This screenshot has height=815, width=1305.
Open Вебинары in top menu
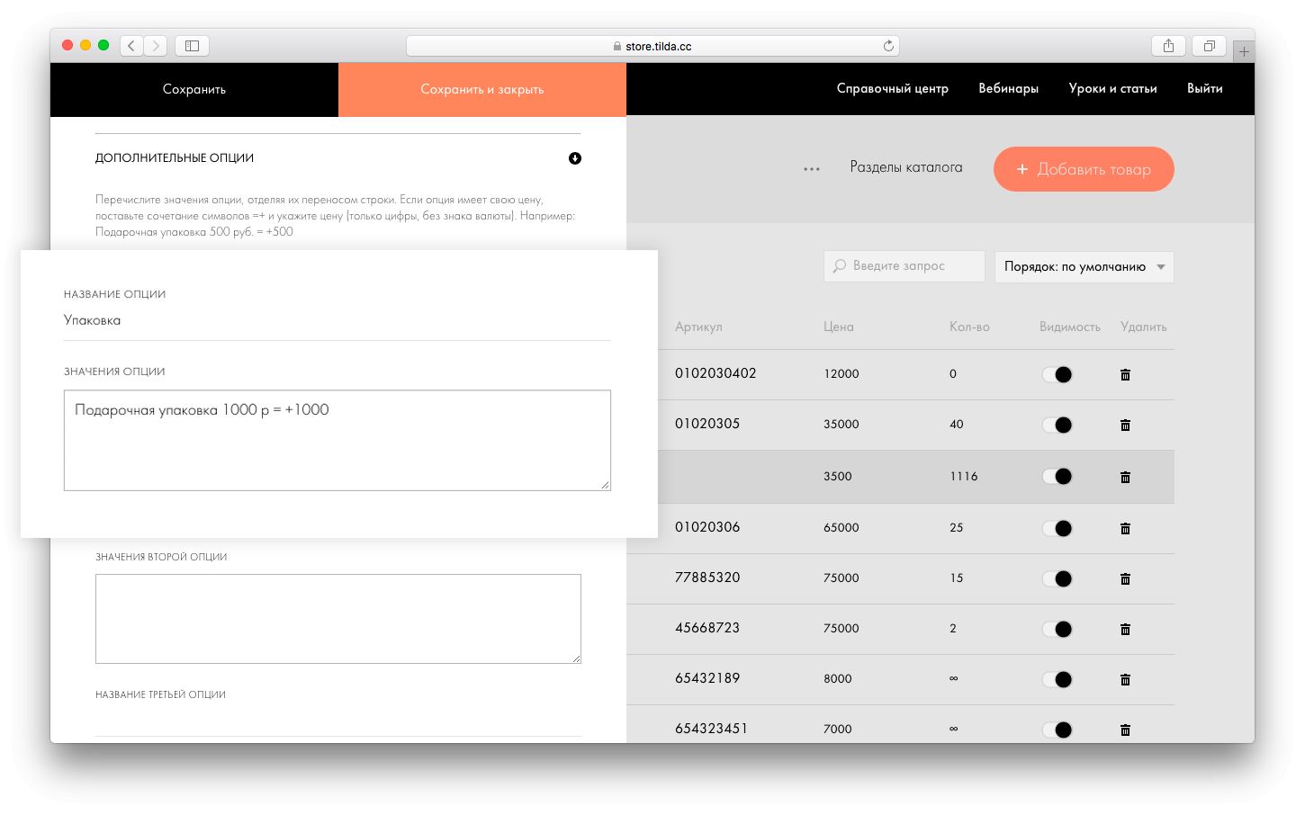(x=1009, y=88)
